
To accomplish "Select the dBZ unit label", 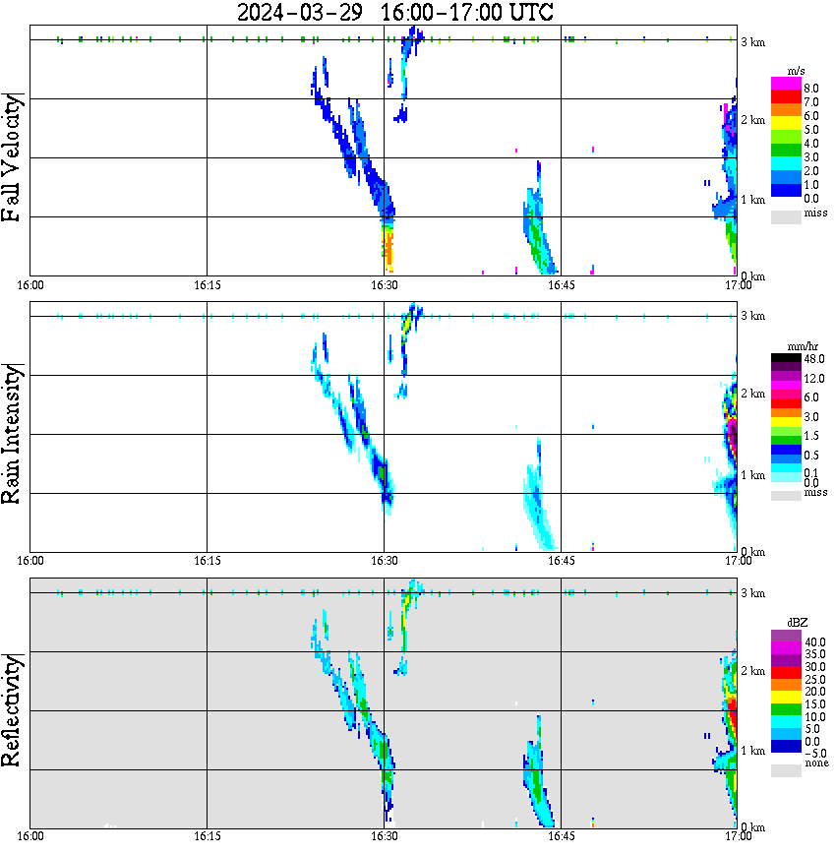I will 797,623.
